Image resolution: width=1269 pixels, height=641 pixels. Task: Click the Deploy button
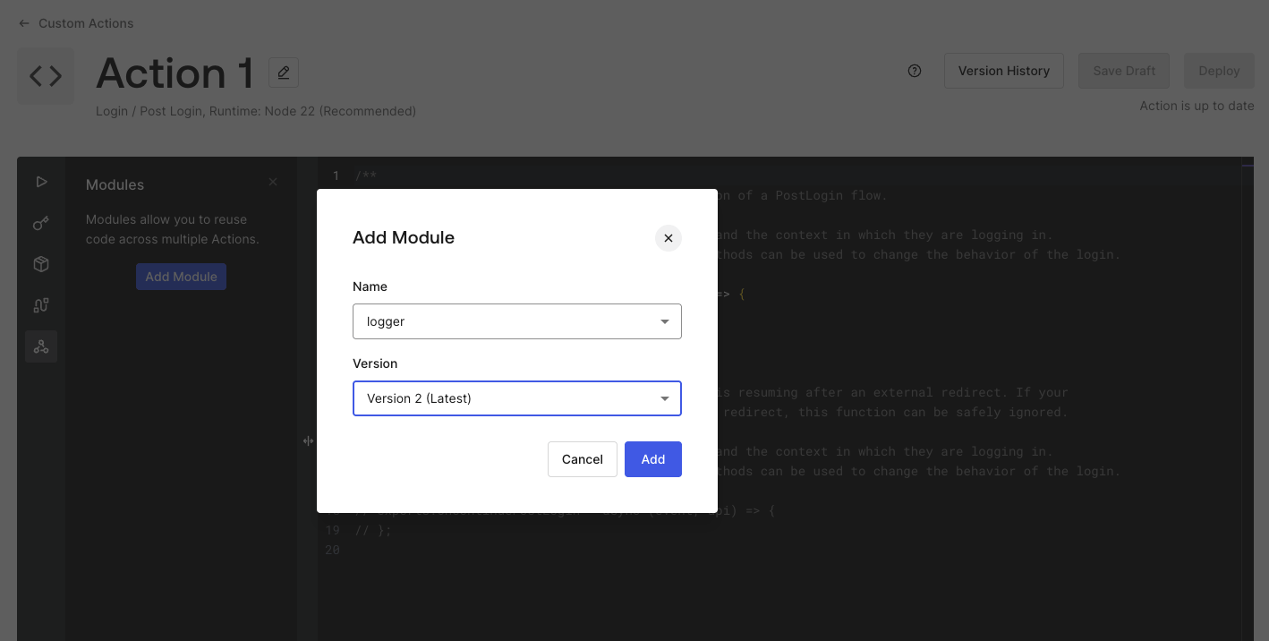(1219, 71)
